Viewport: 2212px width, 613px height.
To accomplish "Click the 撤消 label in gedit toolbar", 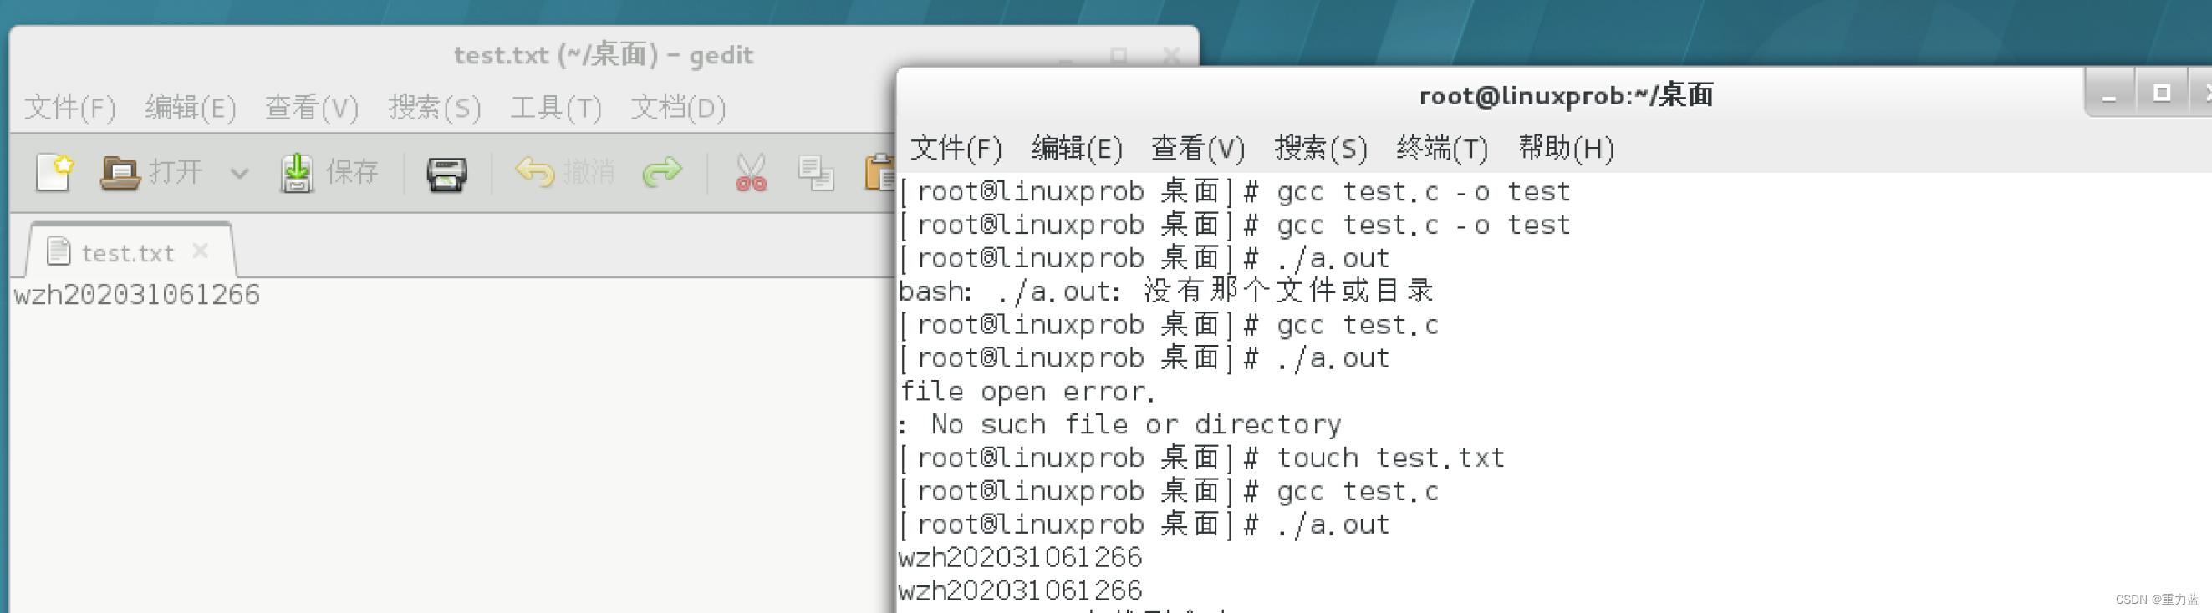I will tap(589, 172).
